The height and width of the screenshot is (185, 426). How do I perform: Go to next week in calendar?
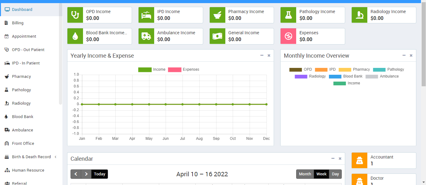(86, 174)
